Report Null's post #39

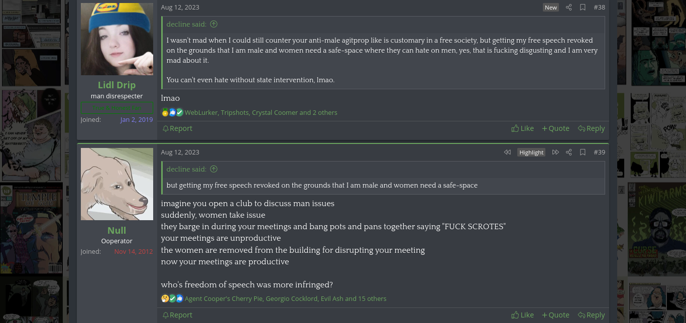pyautogui.click(x=177, y=315)
